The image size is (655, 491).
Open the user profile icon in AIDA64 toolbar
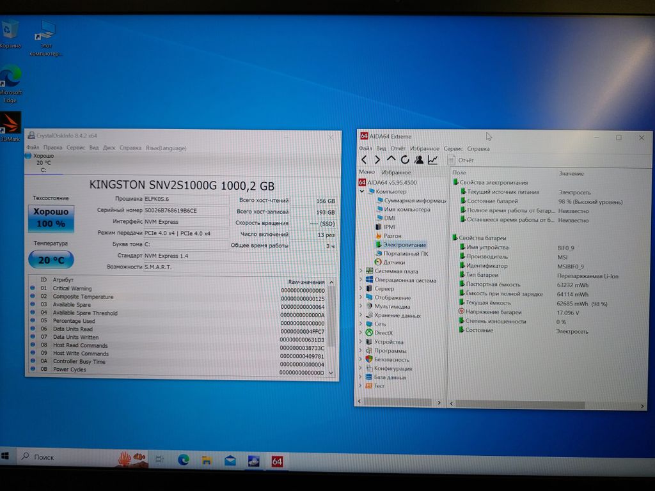[418, 160]
